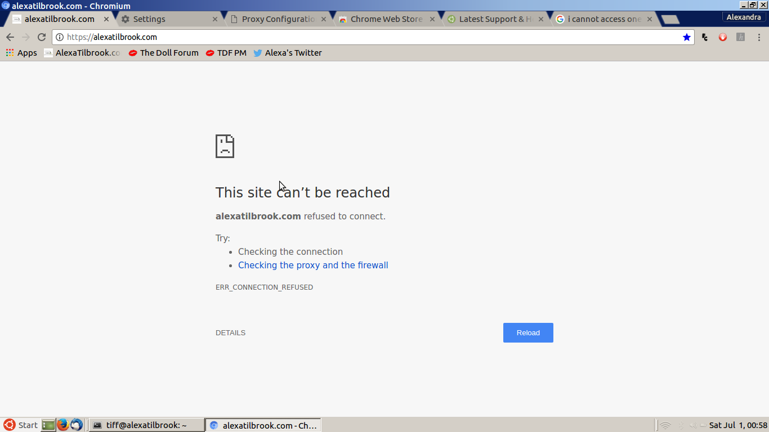This screenshot has height=432, width=769.
Task: Open 'Checking the proxy and the firewall' link
Action: pyautogui.click(x=313, y=265)
